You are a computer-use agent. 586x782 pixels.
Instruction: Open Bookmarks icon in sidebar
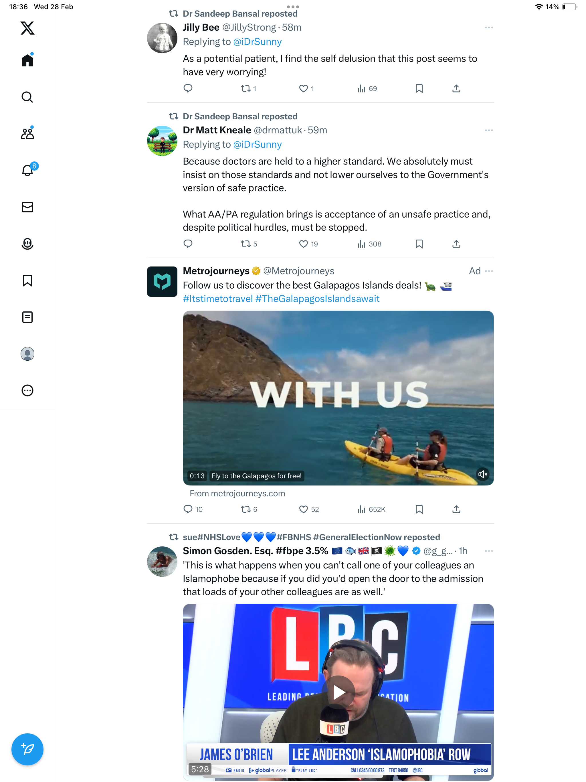tap(27, 280)
